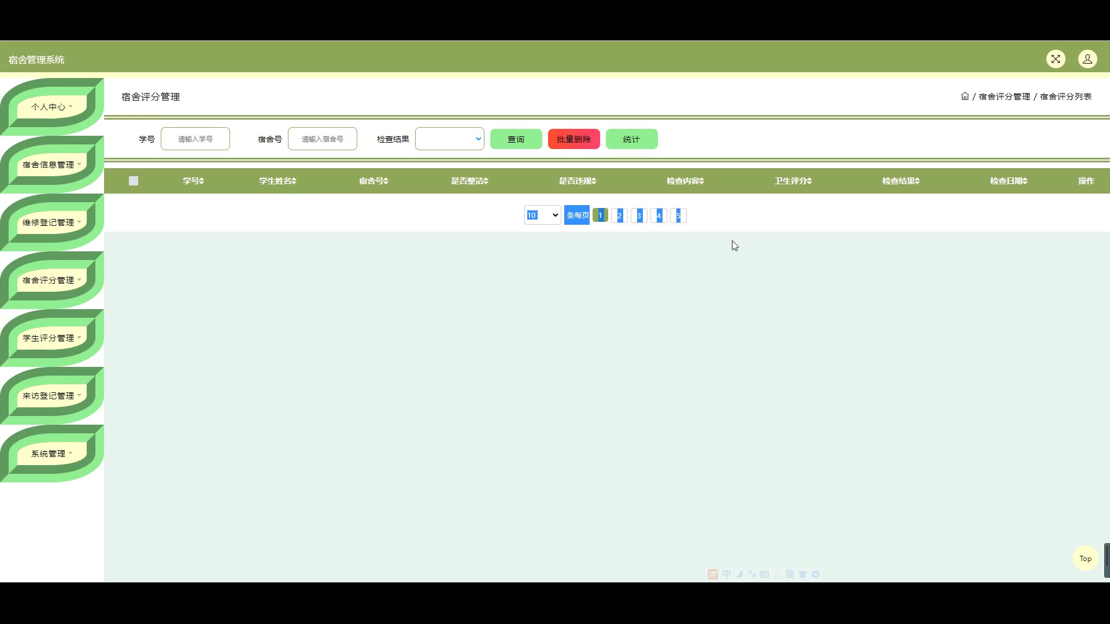Screen dimensions: 1110x624
Task: Click the 查询 search button
Action: coord(516,139)
